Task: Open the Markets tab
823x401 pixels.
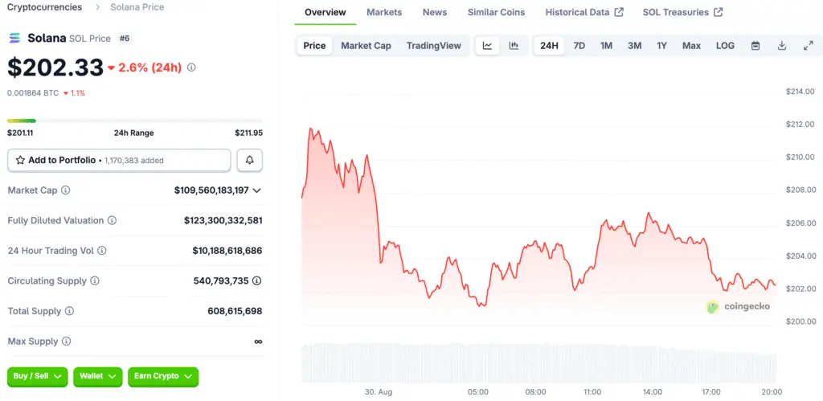Action: coord(384,12)
